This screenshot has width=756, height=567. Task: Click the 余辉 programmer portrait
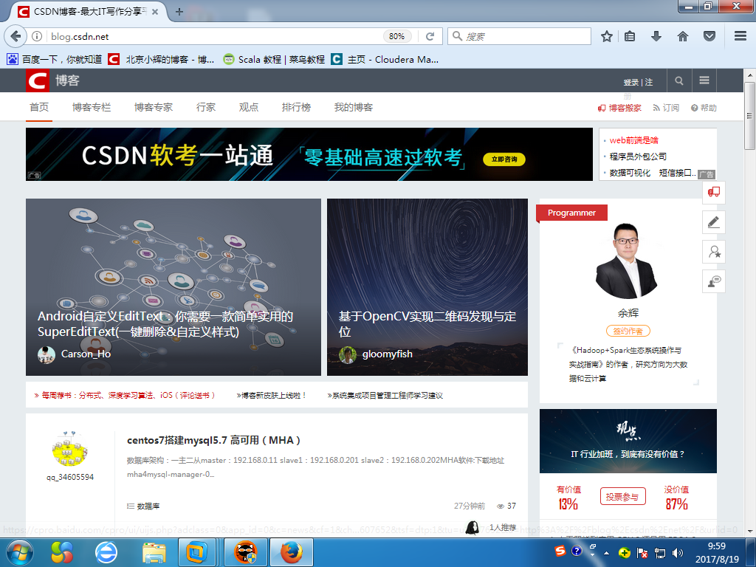point(627,261)
